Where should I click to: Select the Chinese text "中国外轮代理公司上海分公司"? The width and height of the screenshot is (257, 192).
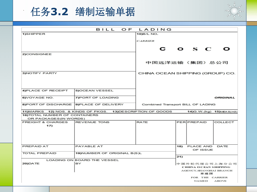(207, 164)
